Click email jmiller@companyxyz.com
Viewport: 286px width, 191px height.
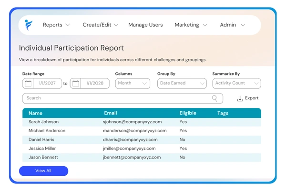click(129, 149)
